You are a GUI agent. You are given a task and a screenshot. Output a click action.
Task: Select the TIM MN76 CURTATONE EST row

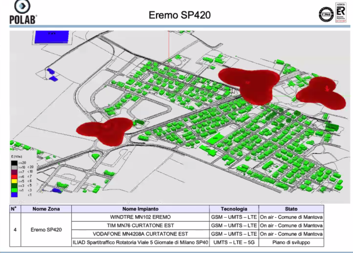click(x=140, y=225)
